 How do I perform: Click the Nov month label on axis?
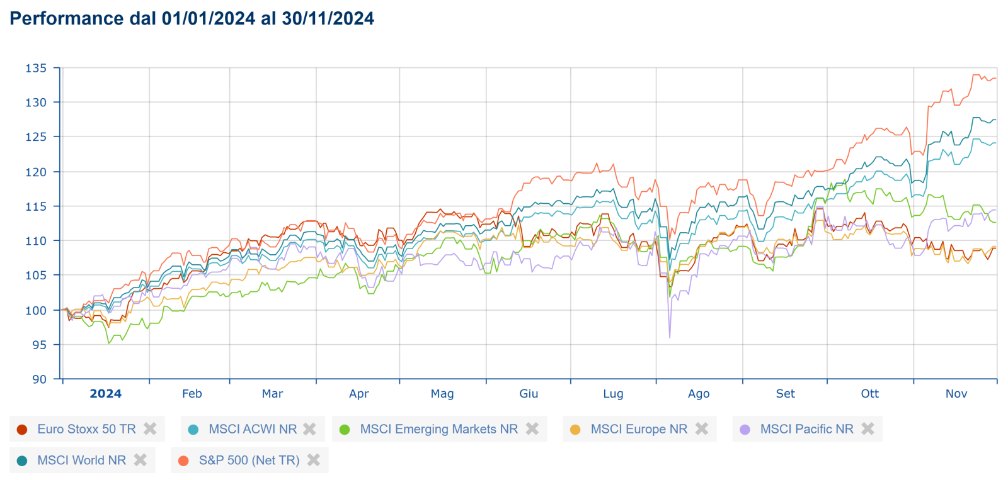pos(956,394)
